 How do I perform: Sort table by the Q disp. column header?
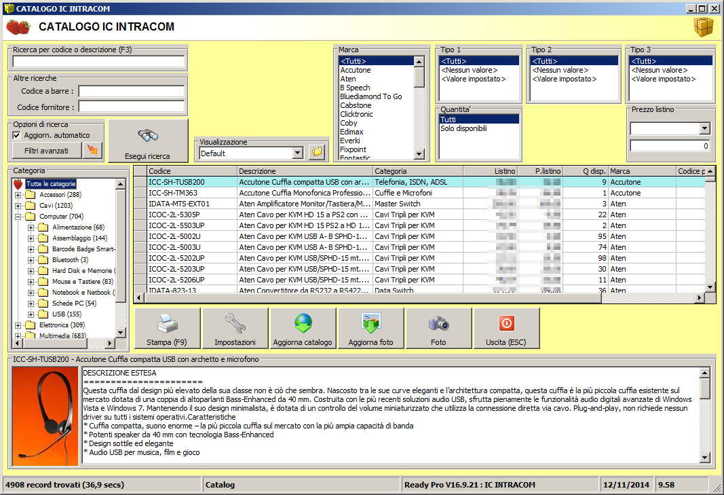(x=586, y=171)
